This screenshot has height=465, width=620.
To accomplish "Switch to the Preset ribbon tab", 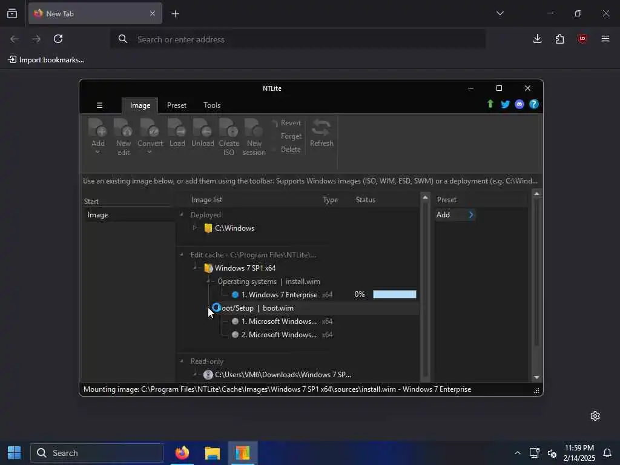I will click(x=176, y=105).
